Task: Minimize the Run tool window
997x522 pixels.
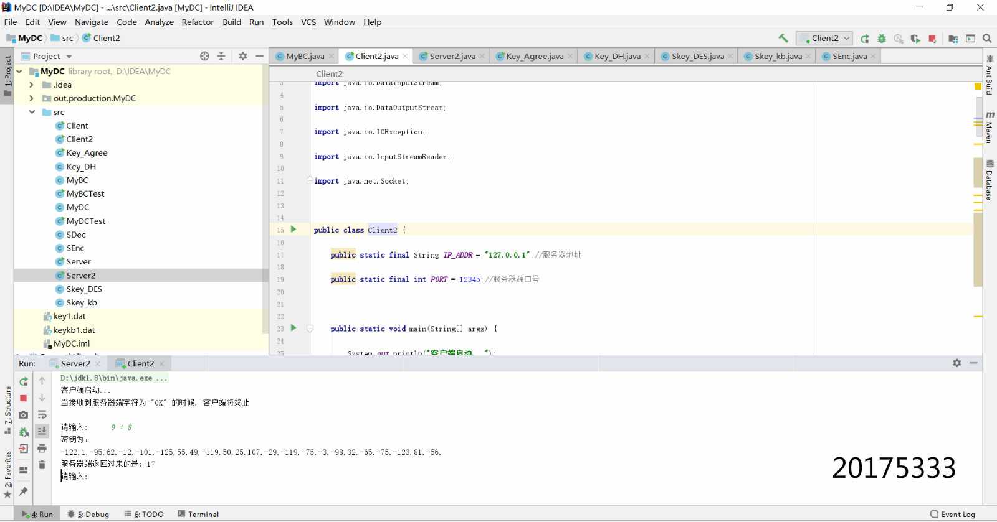Action: point(973,363)
